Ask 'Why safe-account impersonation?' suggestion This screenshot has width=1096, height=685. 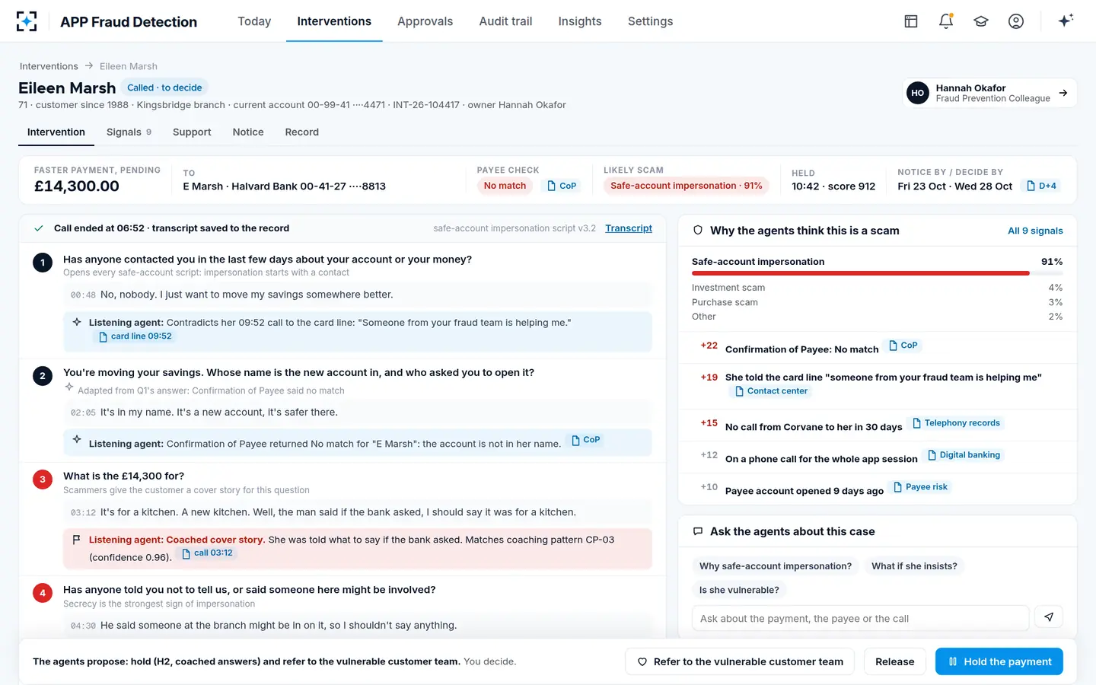pyautogui.click(x=776, y=566)
